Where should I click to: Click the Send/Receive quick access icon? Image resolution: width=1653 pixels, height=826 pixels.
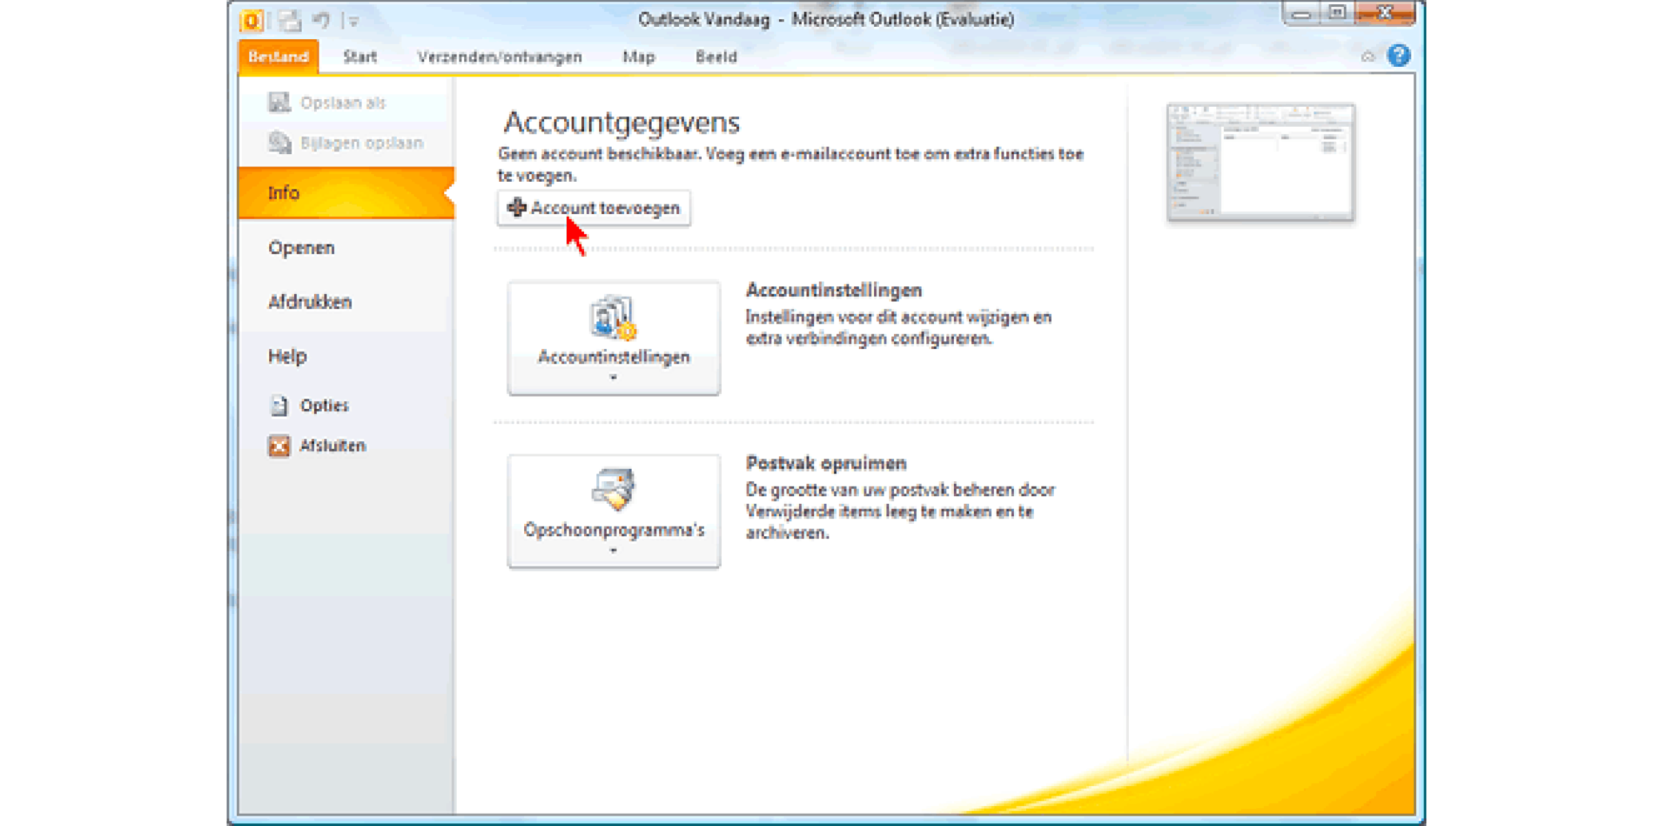[290, 21]
